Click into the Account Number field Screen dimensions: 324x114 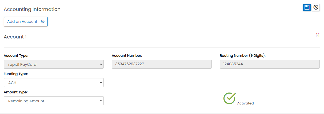point(162,64)
